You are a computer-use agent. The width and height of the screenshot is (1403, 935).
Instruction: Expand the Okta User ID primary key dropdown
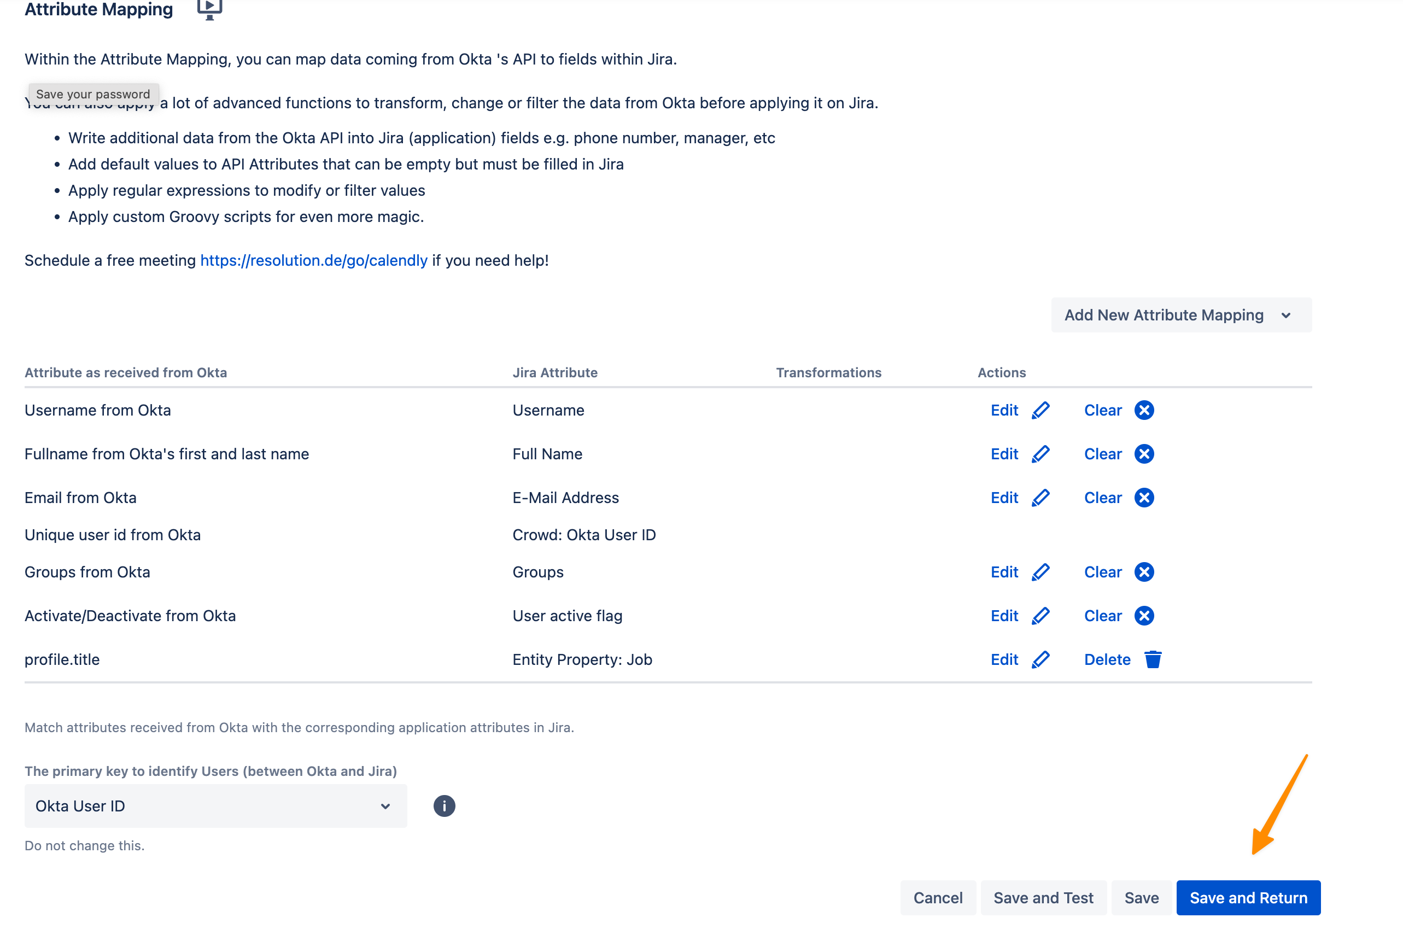(215, 806)
